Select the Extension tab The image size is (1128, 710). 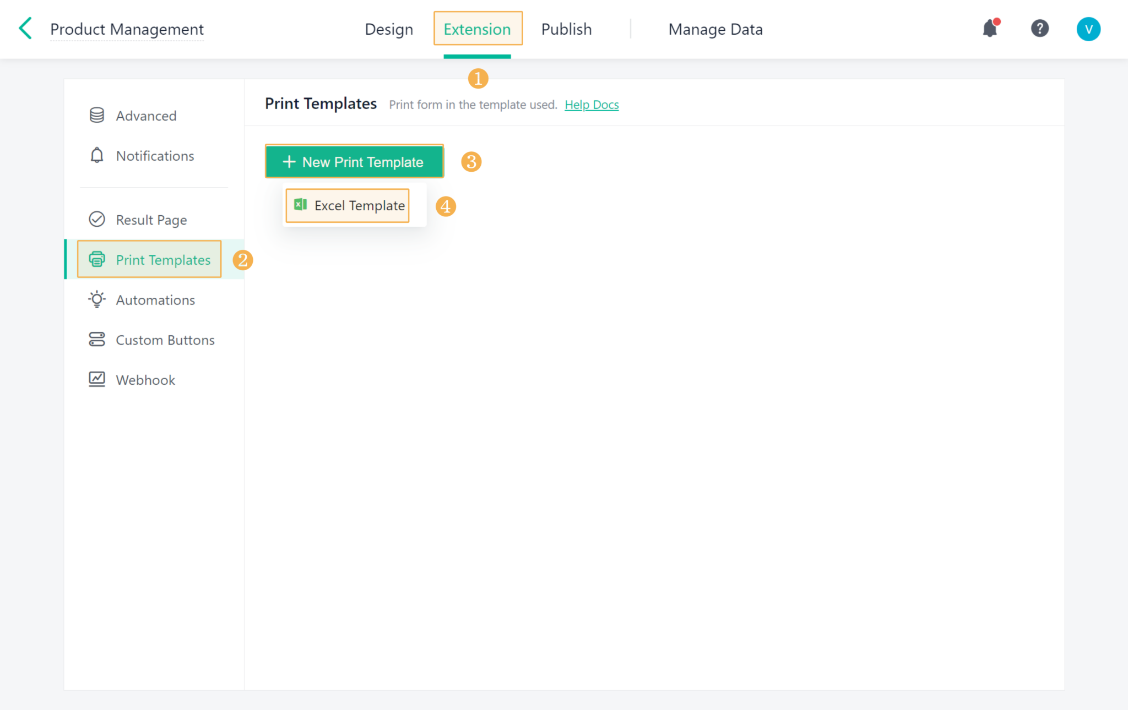tap(477, 29)
